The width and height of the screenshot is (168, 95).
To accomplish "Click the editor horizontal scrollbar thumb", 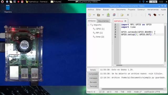I will pos(119,65).
